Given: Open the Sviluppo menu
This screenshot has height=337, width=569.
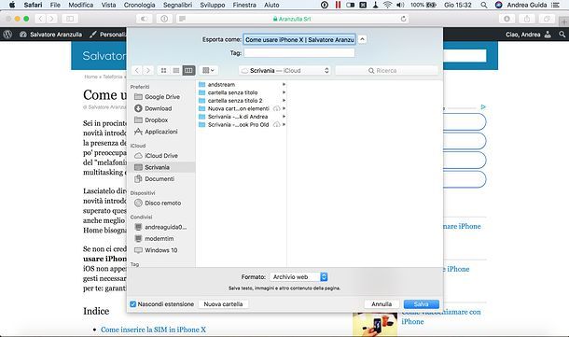Looking at the screenshot, I should coord(213,5).
